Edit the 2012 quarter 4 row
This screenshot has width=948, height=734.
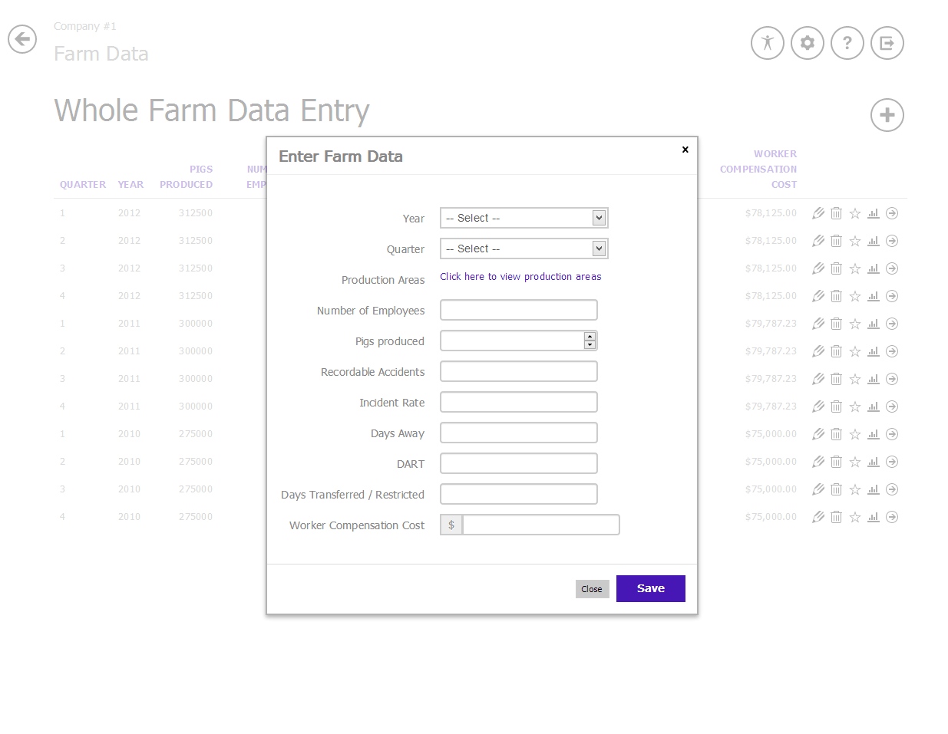(818, 296)
